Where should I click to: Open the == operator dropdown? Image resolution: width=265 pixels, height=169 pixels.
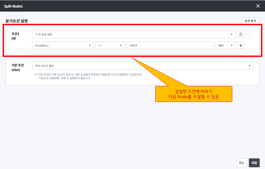click(110, 46)
